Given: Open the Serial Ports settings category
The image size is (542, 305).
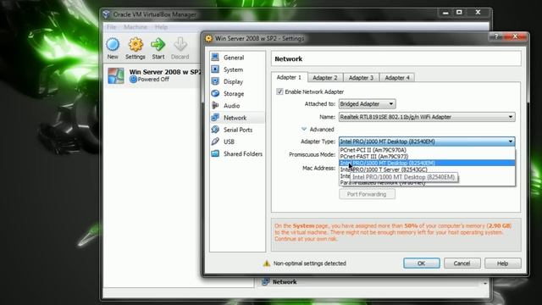Looking at the screenshot, I should 237,130.
